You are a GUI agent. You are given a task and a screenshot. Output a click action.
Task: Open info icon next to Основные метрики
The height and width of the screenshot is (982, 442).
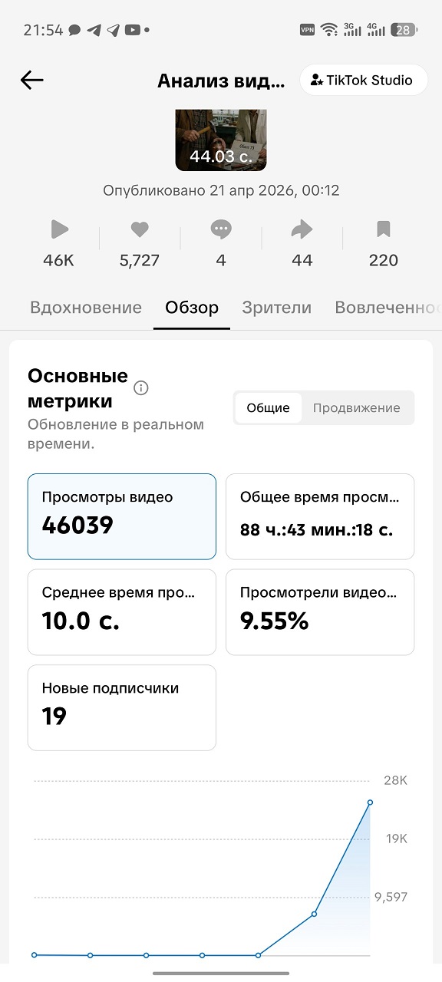[x=140, y=388]
